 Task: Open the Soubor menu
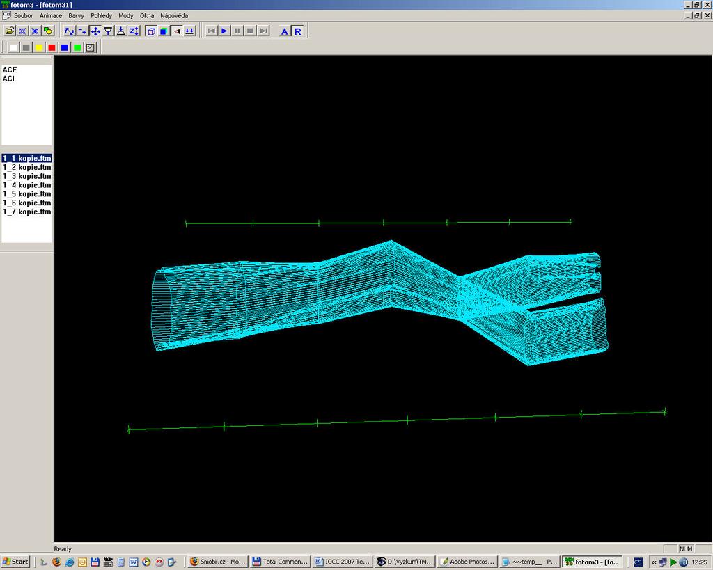tap(23, 15)
